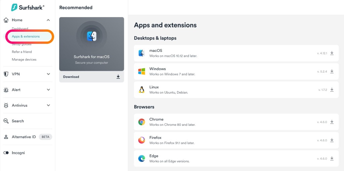
Task: Open Incogni label in sidebar
Action: coord(18,153)
